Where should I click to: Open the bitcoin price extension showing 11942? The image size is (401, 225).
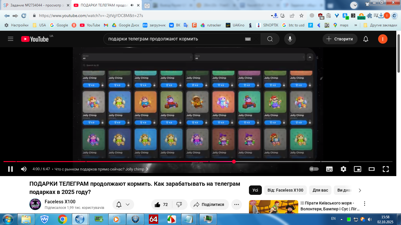pos(361,16)
